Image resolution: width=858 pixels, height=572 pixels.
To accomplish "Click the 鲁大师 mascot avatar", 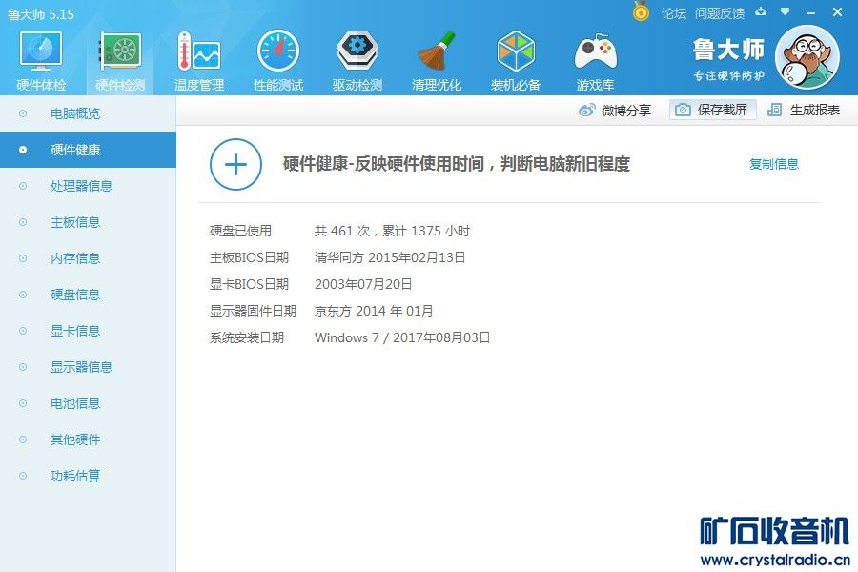I will pyautogui.click(x=807, y=57).
